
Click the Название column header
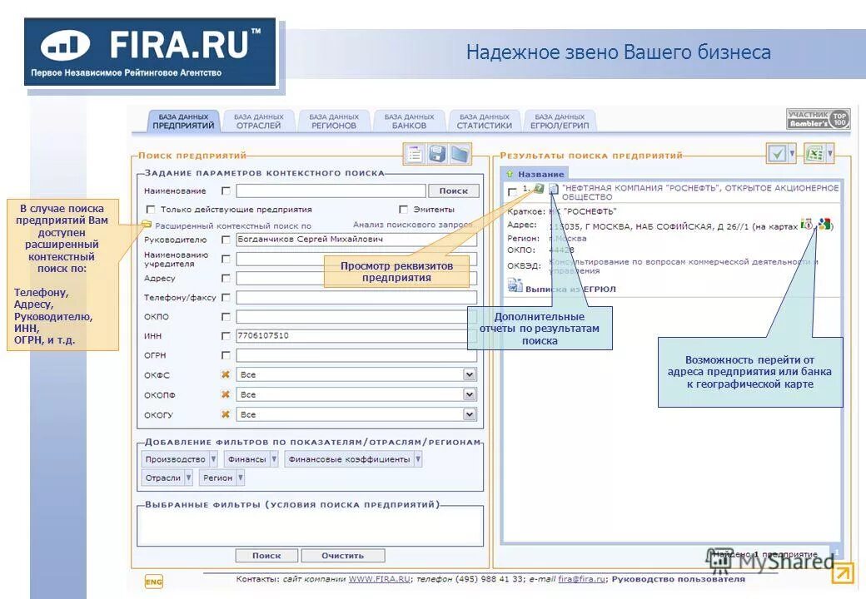[x=540, y=174]
